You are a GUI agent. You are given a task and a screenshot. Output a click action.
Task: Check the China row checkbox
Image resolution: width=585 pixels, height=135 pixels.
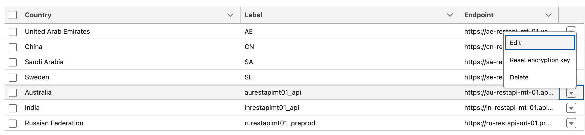13,47
